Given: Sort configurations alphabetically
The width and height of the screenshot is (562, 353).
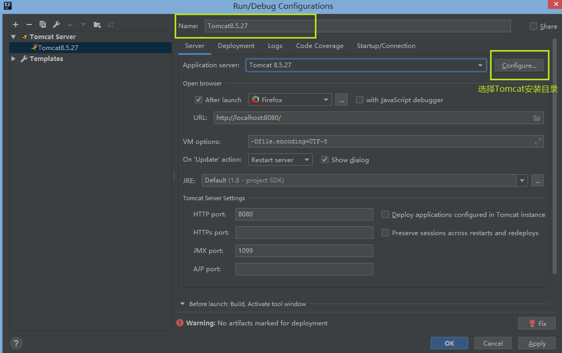Looking at the screenshot, I should (111, 25).
